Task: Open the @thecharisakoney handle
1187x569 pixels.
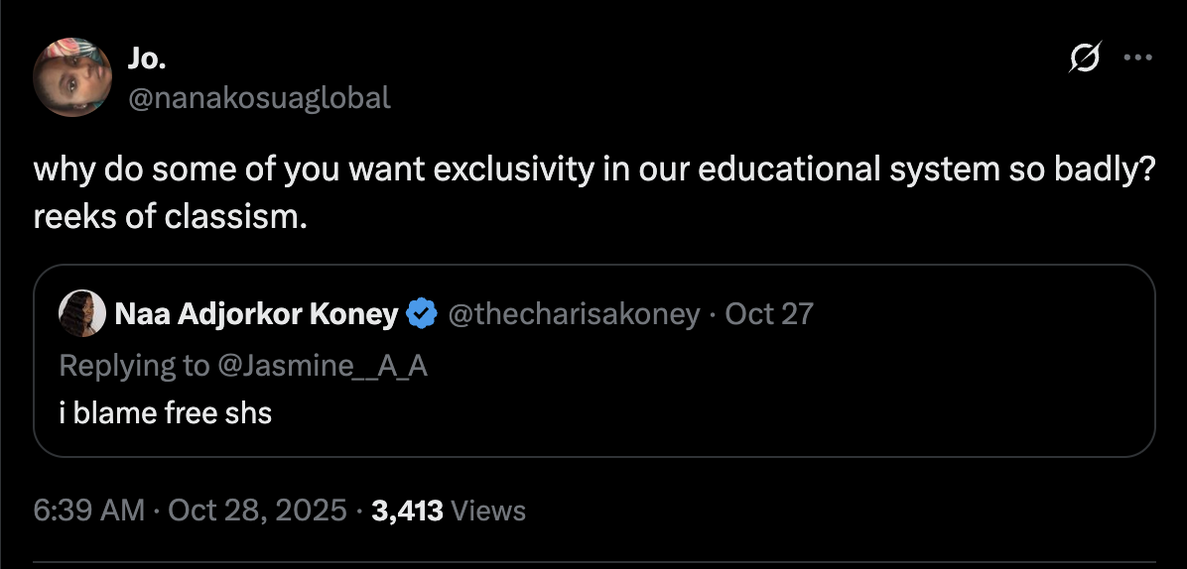Action: coord(575,314)
